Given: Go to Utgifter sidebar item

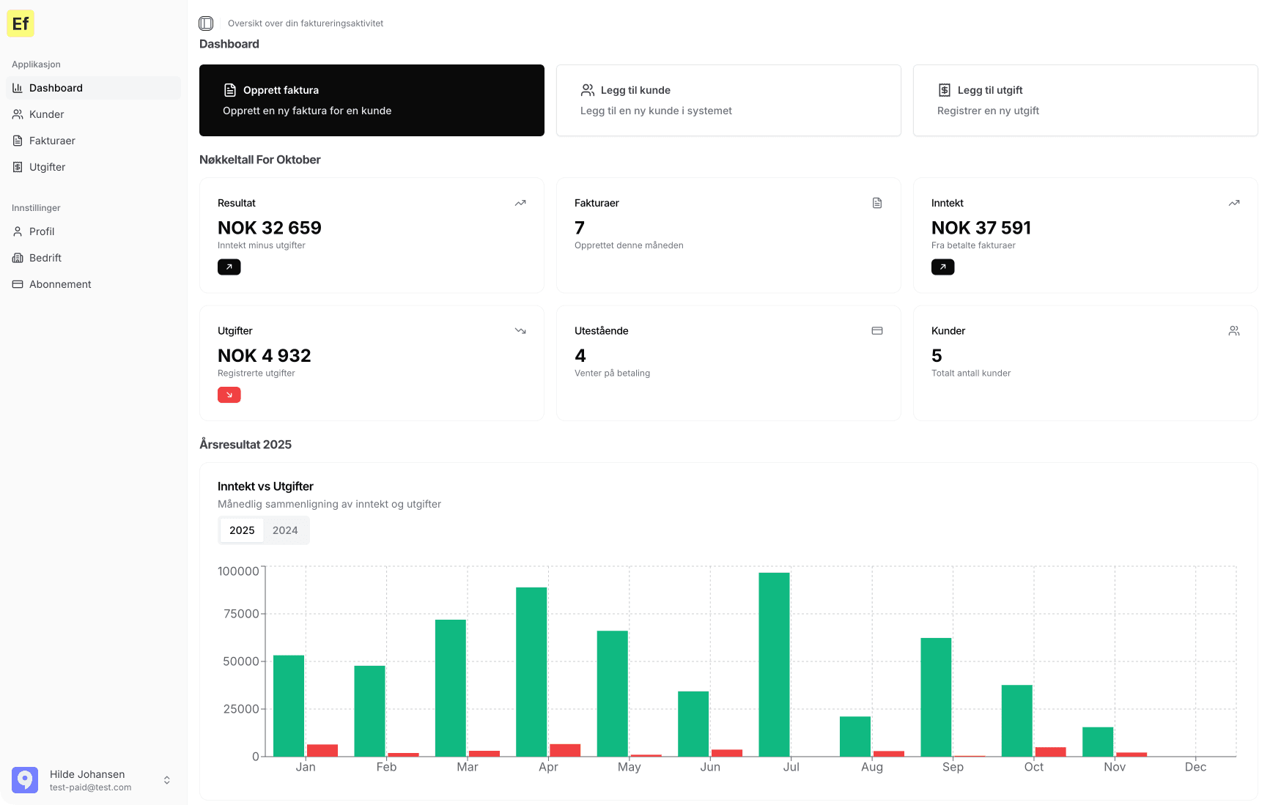Looking at the screenshot, I should click(x=48, y=167).
